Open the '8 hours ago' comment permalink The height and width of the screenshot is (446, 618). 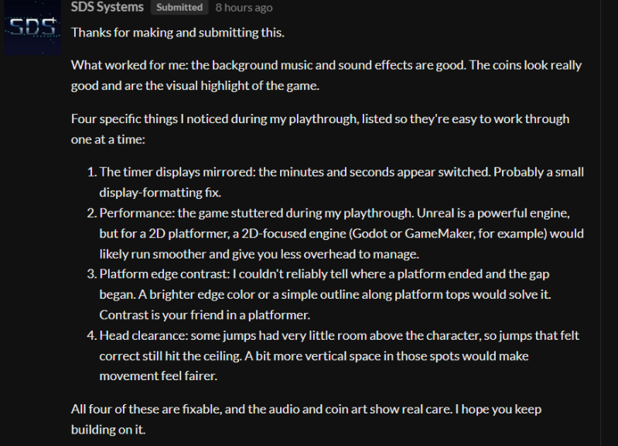pyautogui.click(x=244, y=8)
